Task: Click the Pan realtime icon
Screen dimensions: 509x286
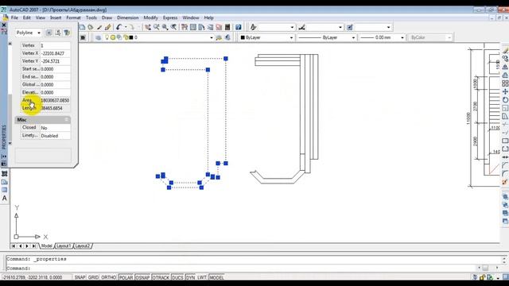Action: (148, 28)
